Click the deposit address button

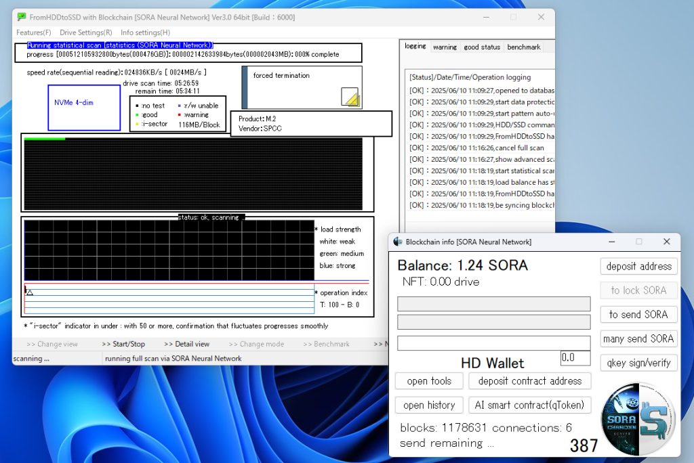pos(638,266)
